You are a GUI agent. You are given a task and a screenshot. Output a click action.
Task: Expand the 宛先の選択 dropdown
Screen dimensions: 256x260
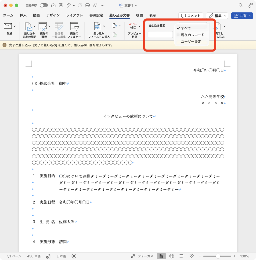point(49,26)
